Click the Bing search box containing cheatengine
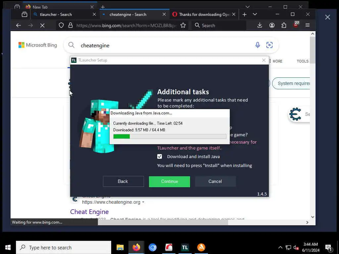Image resolution: width=339 pixels, height=254 pixels. (171, 45)
